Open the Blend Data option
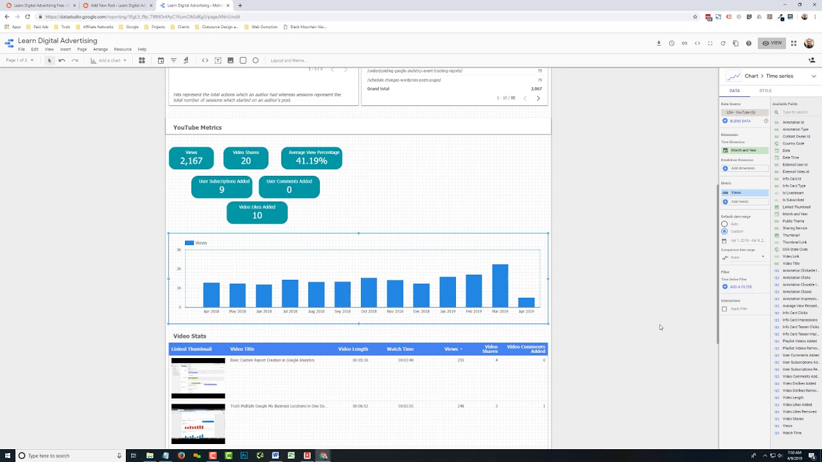The width and height of the screenshot is (822, 462). [737, 121]
